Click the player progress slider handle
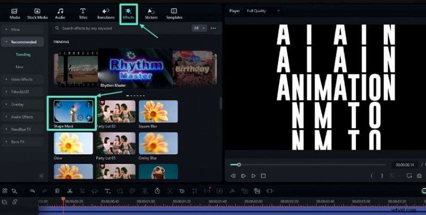 (239, 164)
